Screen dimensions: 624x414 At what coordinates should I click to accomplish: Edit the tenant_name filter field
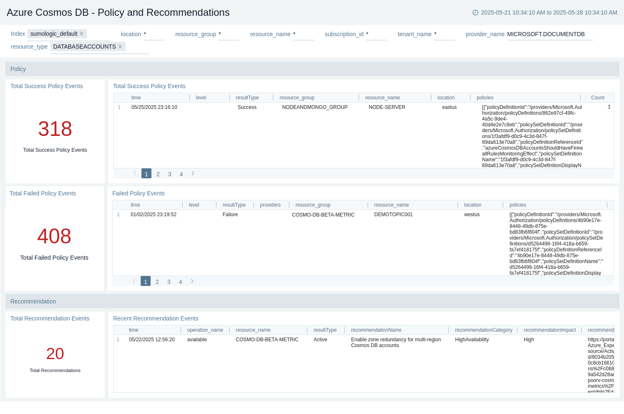[x=445, y=34]
